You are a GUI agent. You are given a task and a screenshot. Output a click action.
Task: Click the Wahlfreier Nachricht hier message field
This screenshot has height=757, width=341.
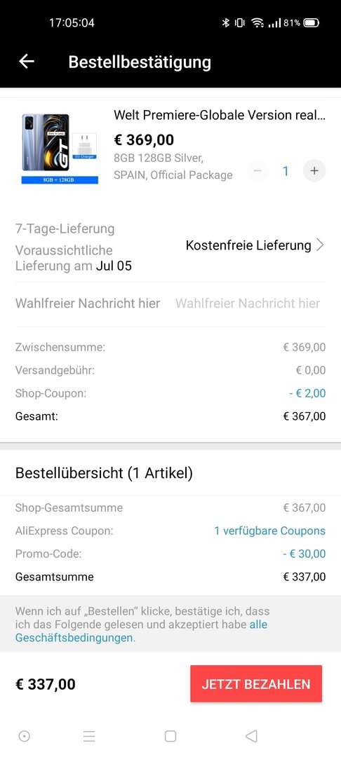(248, 304)
